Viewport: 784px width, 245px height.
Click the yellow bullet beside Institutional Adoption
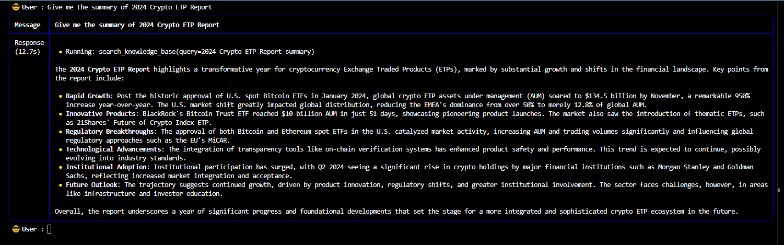(61, 167)
